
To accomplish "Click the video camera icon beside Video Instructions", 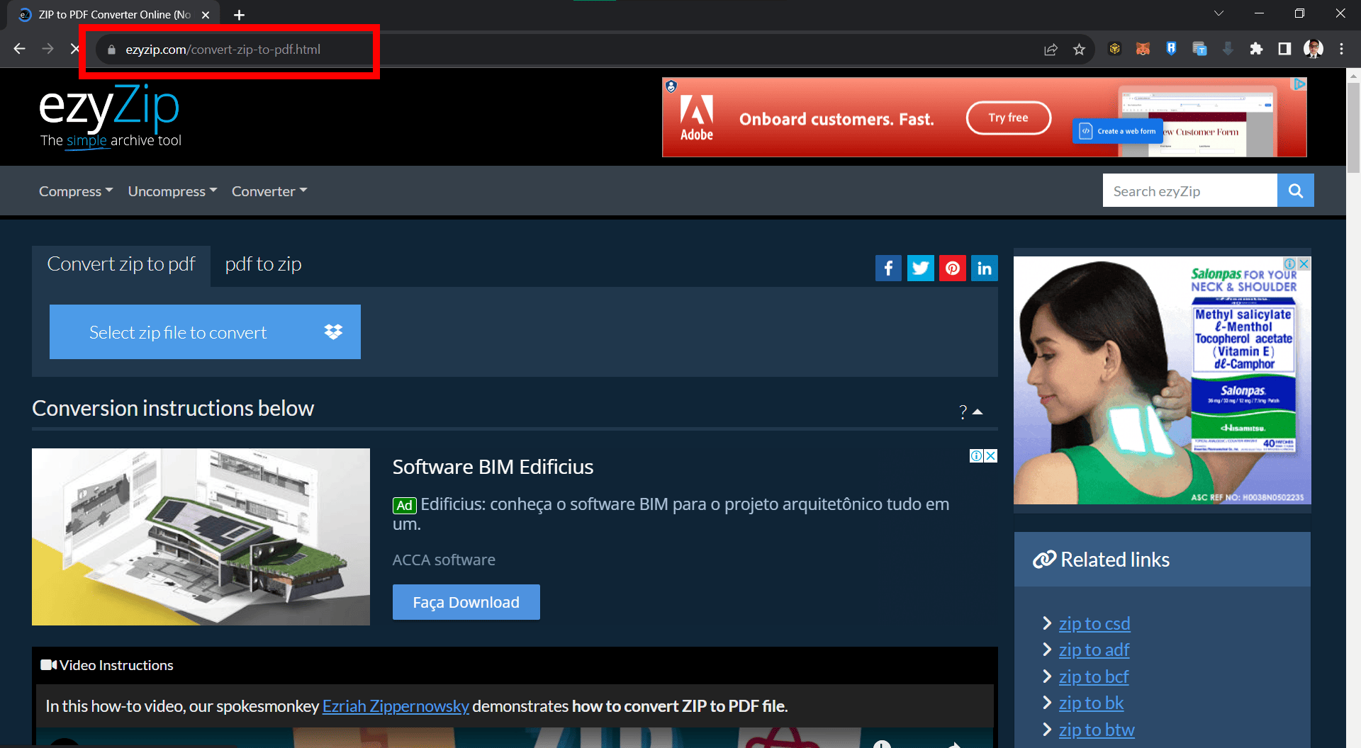I will coord(47,664).
